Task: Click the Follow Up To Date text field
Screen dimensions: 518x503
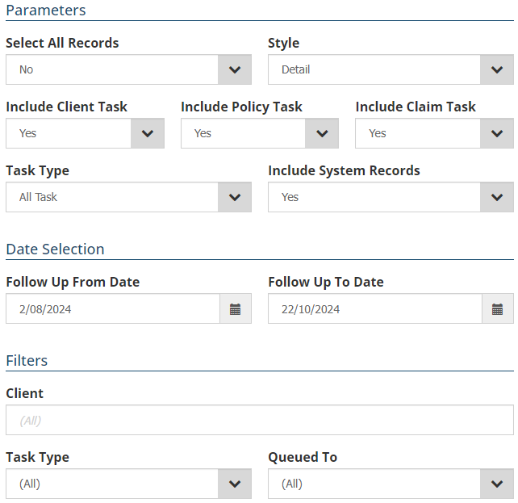Action: click(x=374, y=309)
